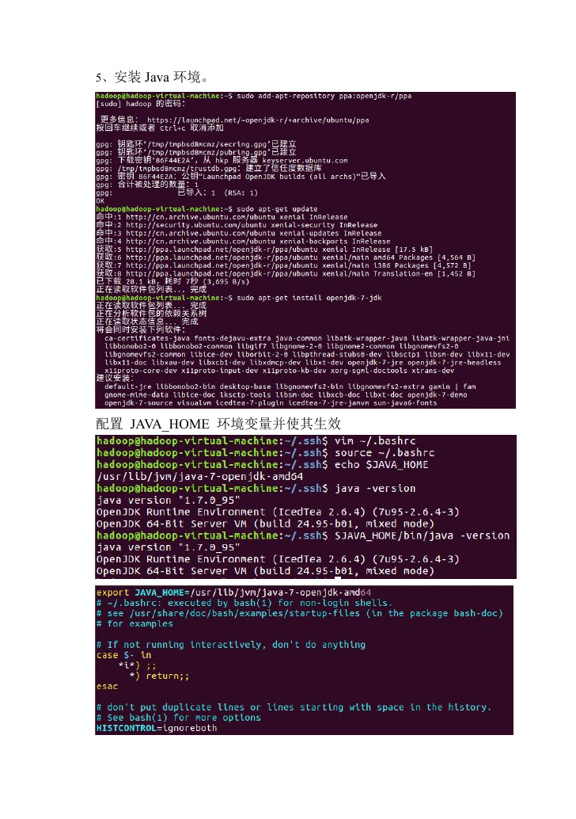Viewport: 576px width, 819px height.
Task: Click the "If not running interactively" comment
Action: [x=230, y=645]
